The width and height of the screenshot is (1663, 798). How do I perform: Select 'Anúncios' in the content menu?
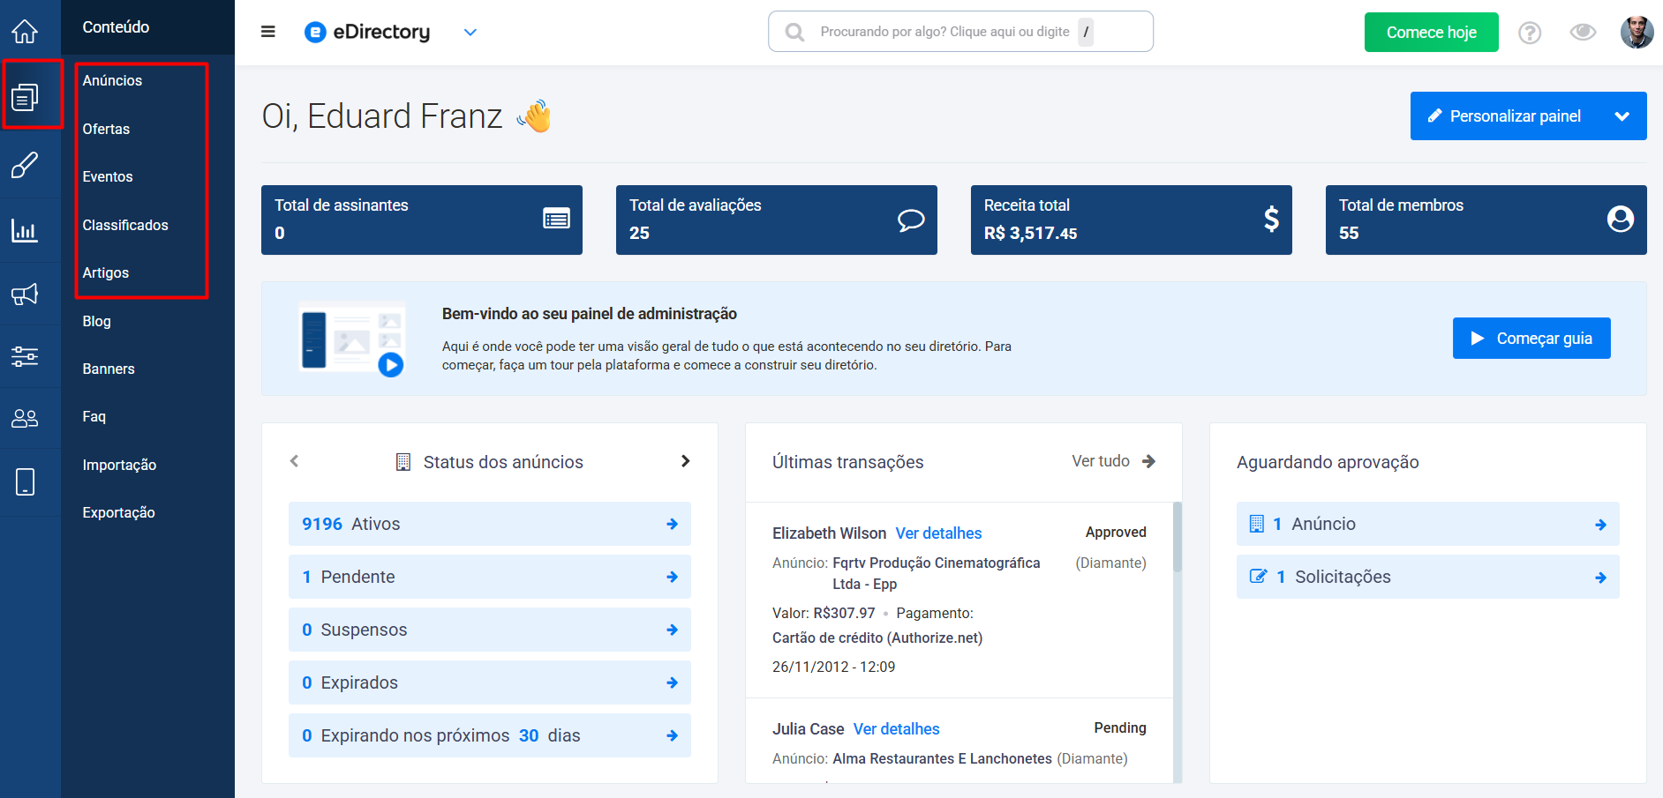[x=112, y=80]
